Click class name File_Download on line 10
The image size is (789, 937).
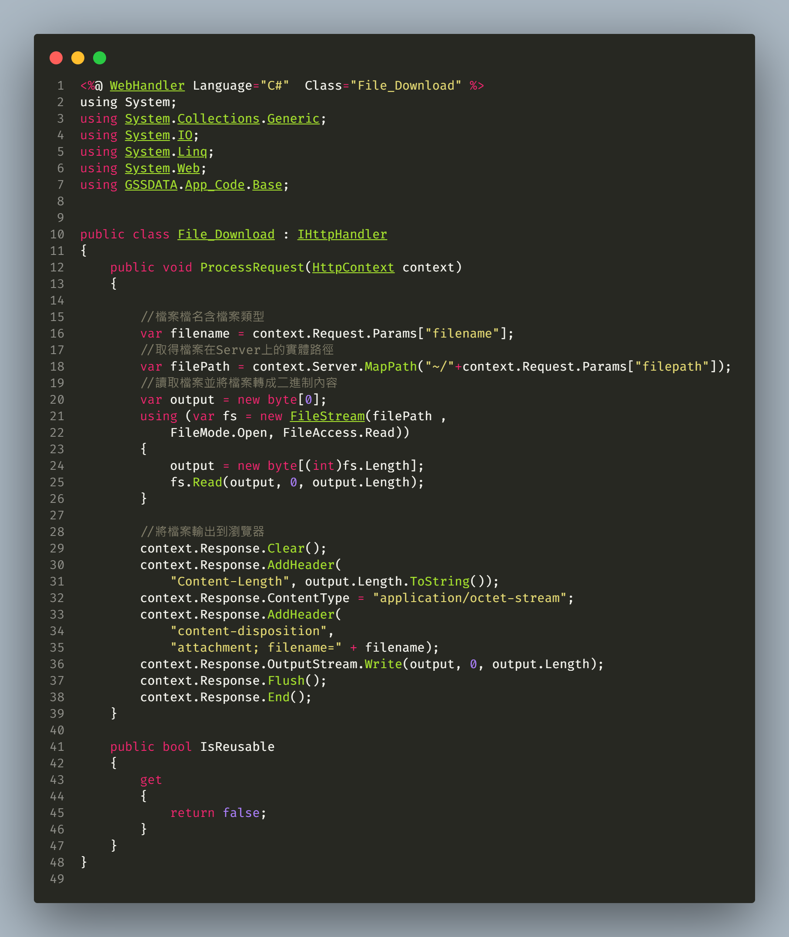(226, 234)
